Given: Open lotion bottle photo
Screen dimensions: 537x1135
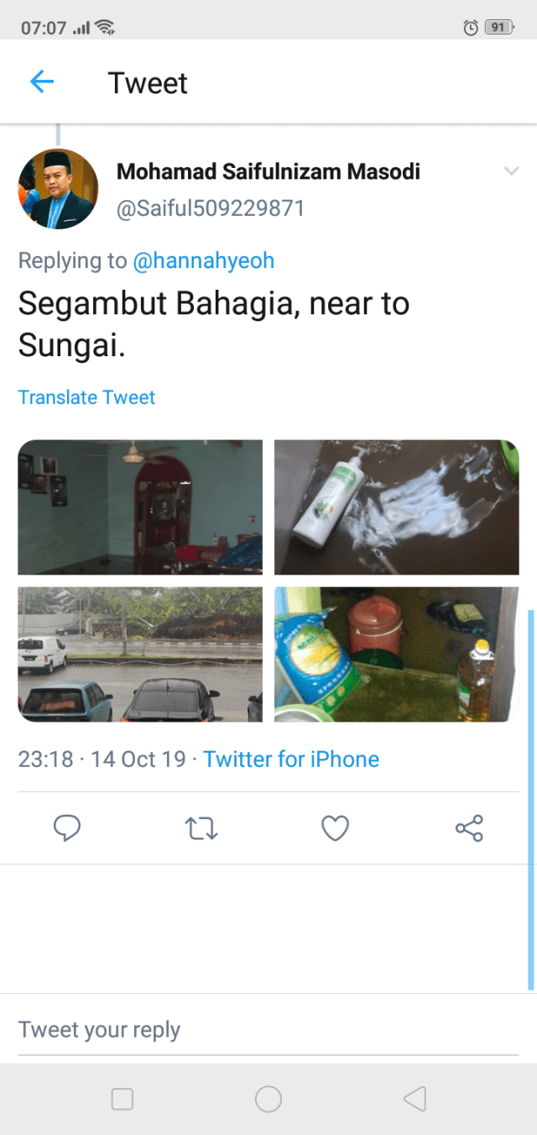Looking at the screenshot, I should [x=397, y=507].
